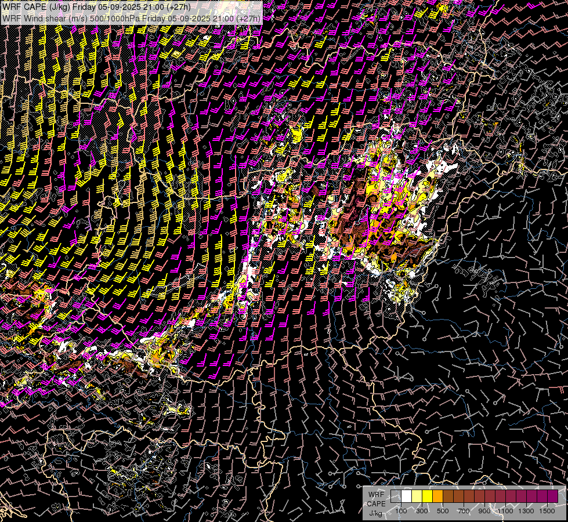Click the 300 legend label
Viewport: 568px width, 522px height.
coord(422,511)
